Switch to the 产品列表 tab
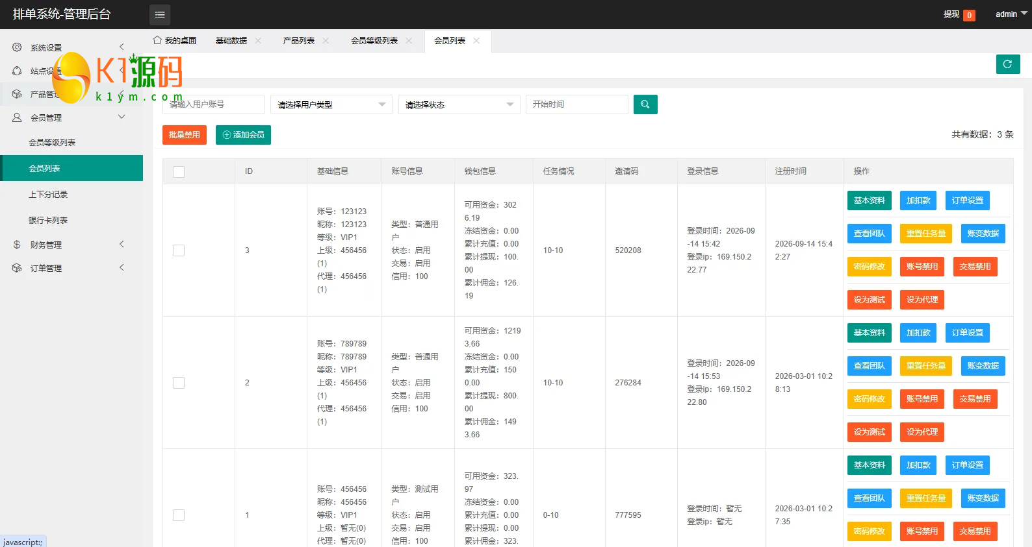 tap(299, 40)
